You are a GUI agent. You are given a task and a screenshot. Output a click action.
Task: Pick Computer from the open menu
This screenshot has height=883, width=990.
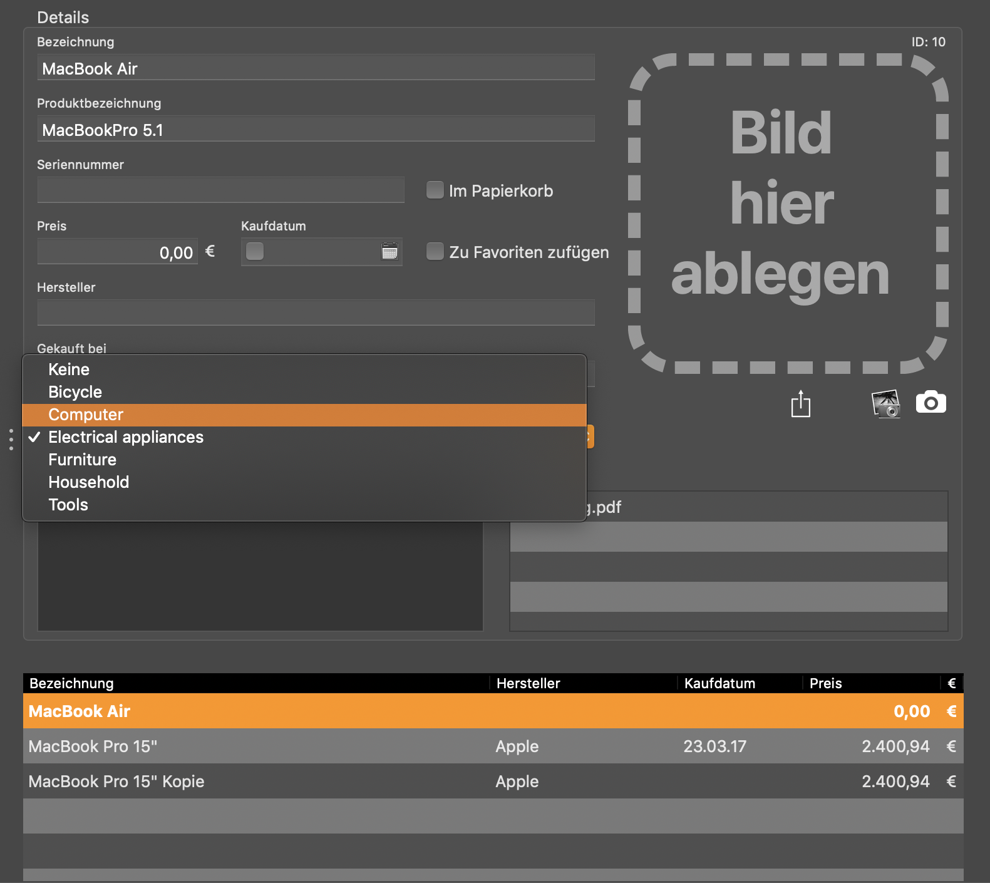click(x=304, y=415)
